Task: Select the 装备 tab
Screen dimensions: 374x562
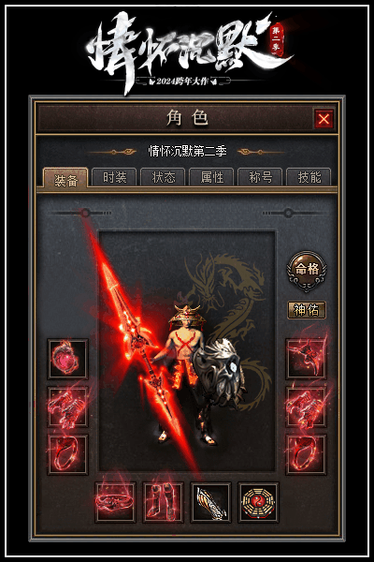Action: 65,178
